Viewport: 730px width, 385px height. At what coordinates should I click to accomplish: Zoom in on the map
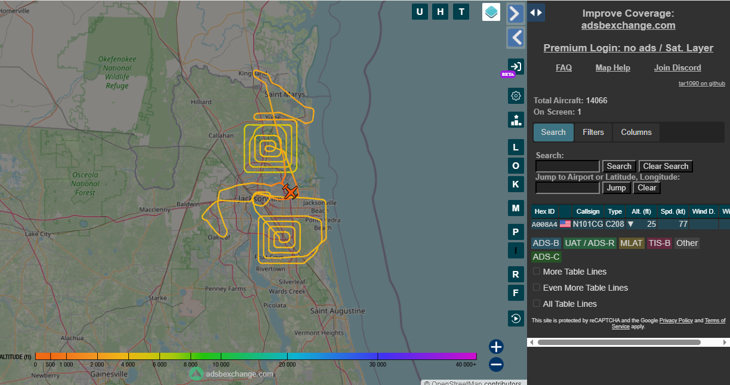(496, 347)
